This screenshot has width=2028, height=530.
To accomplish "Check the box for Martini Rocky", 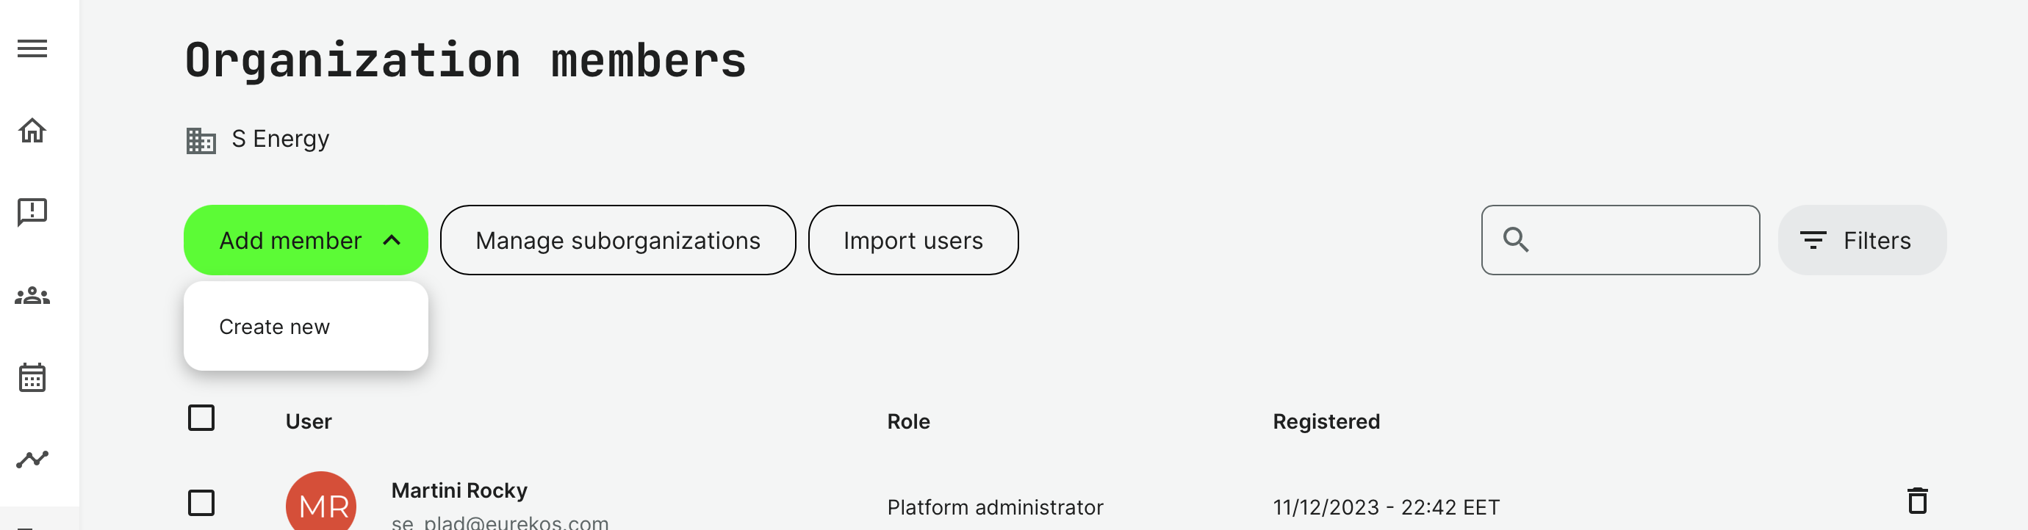I will point(201,503).
